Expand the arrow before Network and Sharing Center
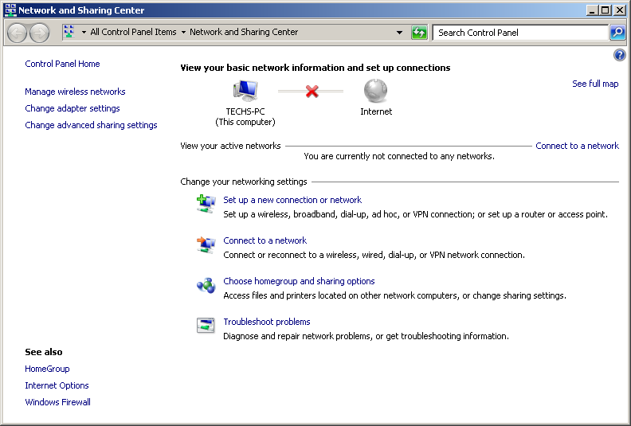The image size is (631, 426). click(183, 32)
